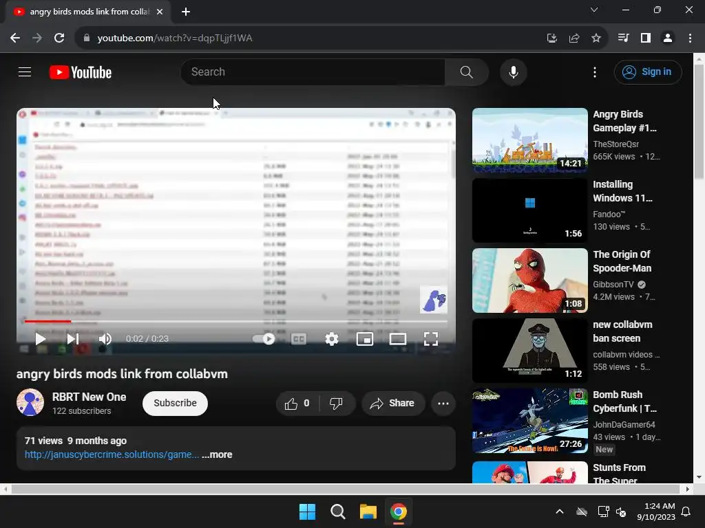The width and height of the screenshot is (705, 528).
Task: Share this video
Action: pyautogui.click(x=392, y=404)
